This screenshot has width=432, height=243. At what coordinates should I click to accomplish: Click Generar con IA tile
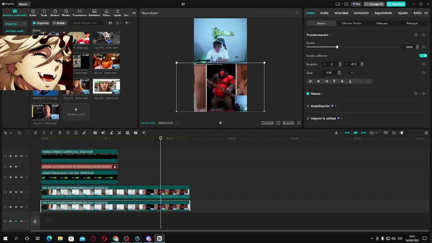click(76, 112)
